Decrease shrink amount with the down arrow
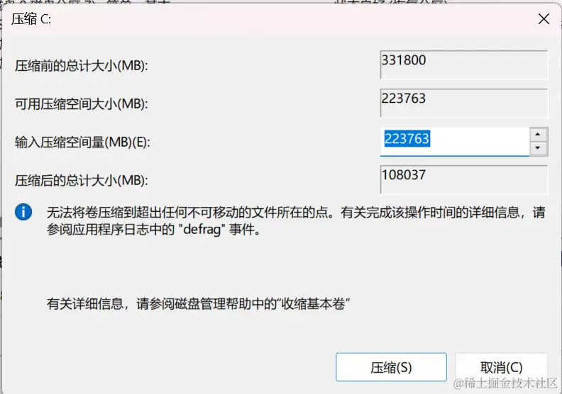 pos(538,148)
